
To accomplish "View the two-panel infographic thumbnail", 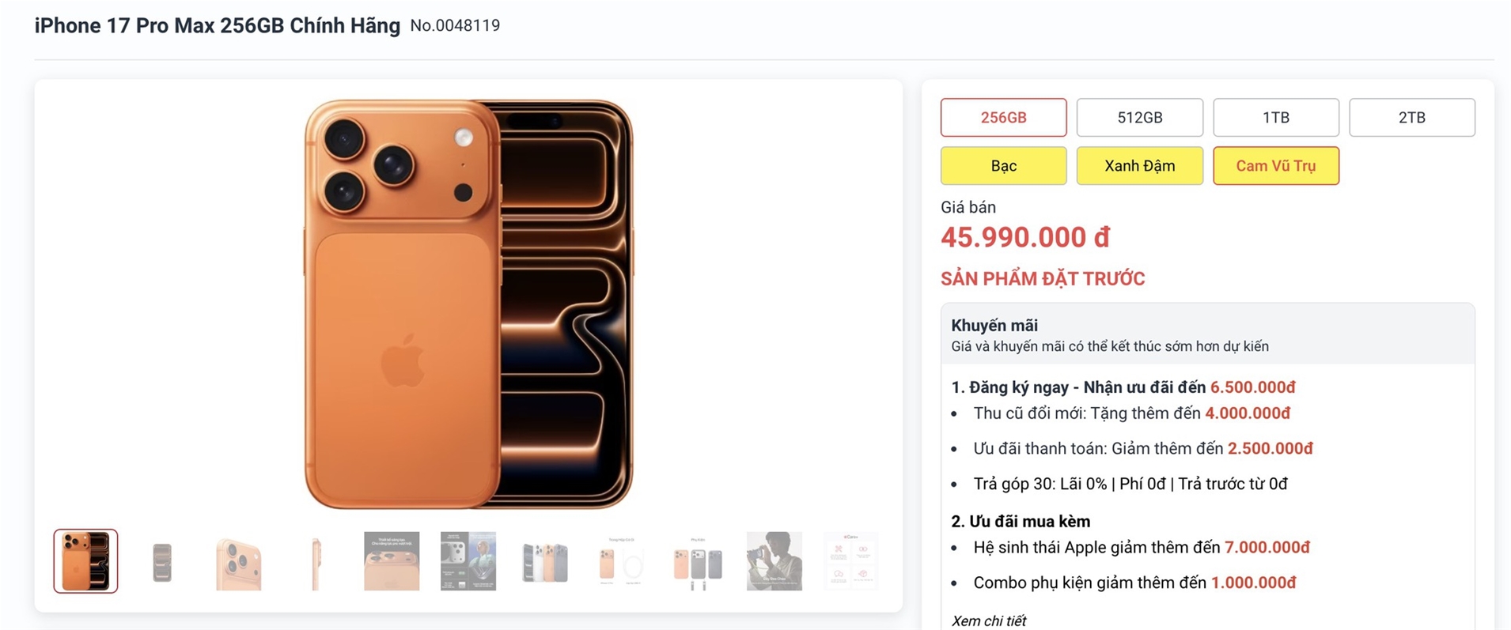I will (x=468, y=561).
